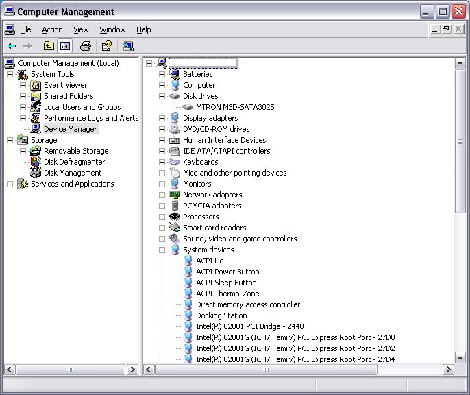Minimize the inner MMC child window
Image resolution: width=470 pixels, height=395 pixels.
pos(434,29)
